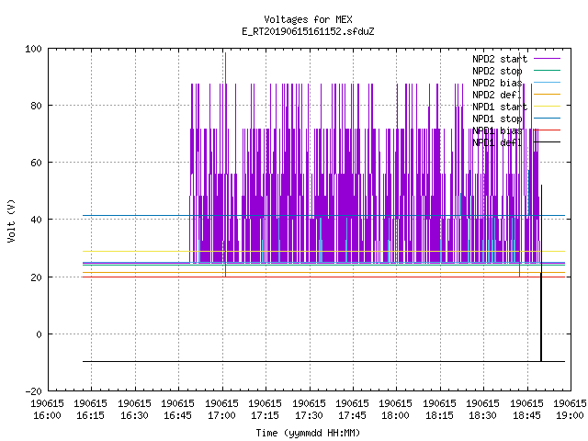This screenshot has height=441, width=588.
Task: Click the "NPD1 defl" legend label
Action: (x=497, y=143)
